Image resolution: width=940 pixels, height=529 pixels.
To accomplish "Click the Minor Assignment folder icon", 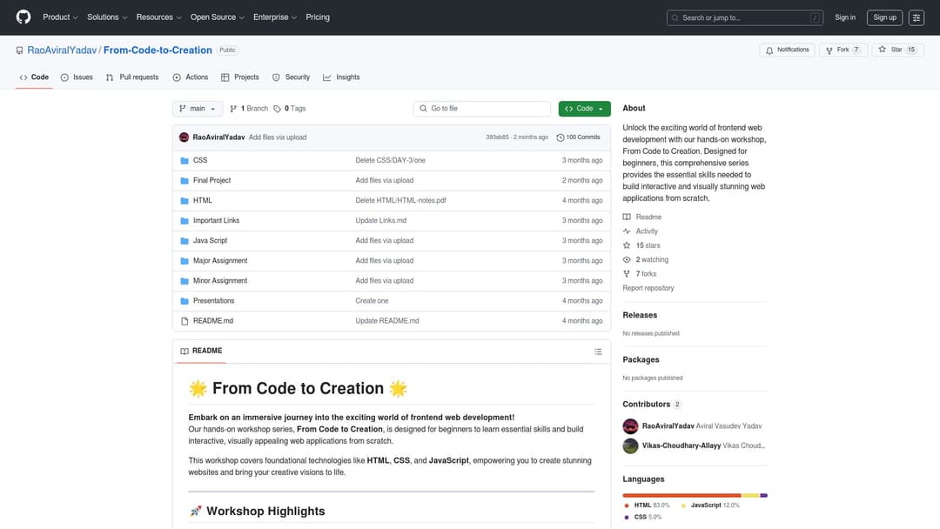I will 185,281.
